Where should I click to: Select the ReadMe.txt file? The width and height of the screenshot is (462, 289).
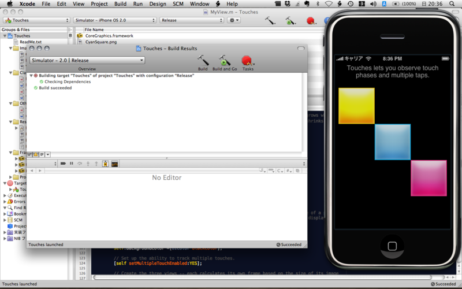click(x=31, y=42)
